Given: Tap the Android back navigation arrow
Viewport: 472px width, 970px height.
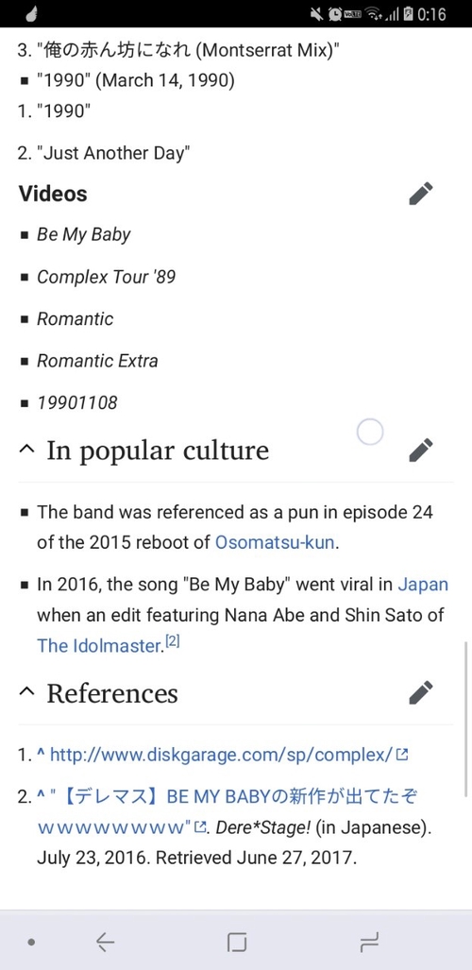Looking at the screenshot, I should click(105, 943).
